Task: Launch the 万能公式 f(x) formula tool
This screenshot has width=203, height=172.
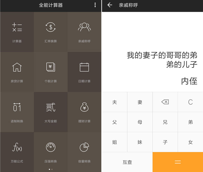Action: tap(17, 152)
